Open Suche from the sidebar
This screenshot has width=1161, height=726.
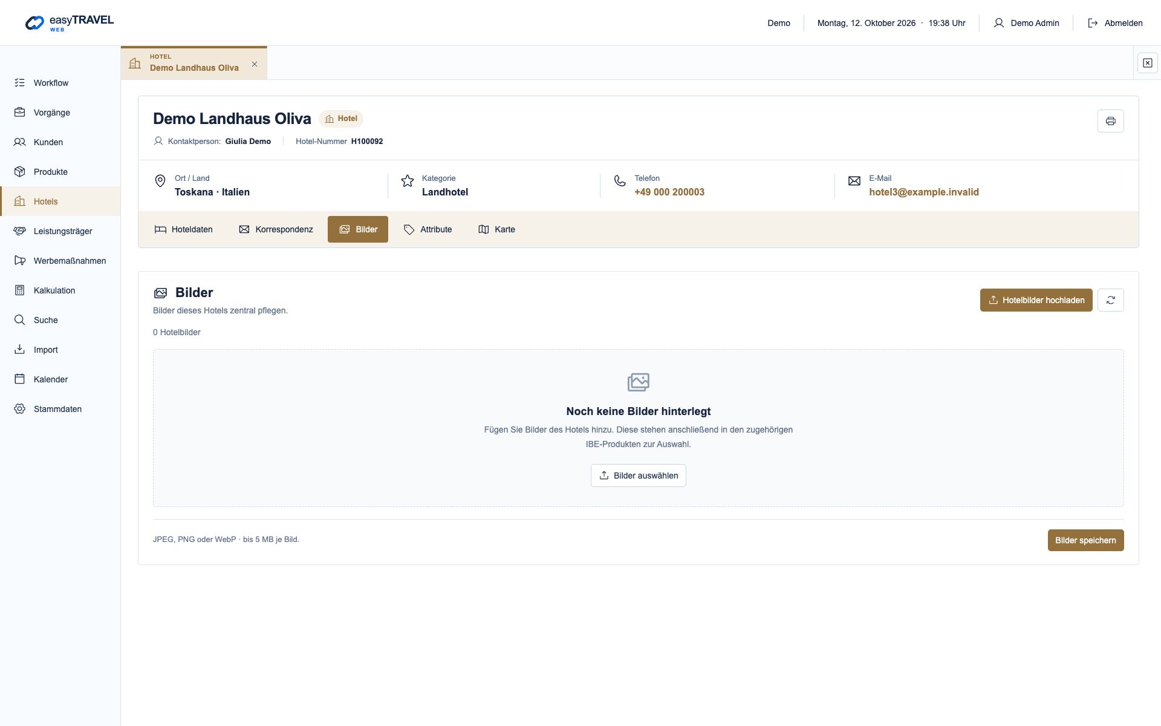pyautogui.click(x=60, y=320)
